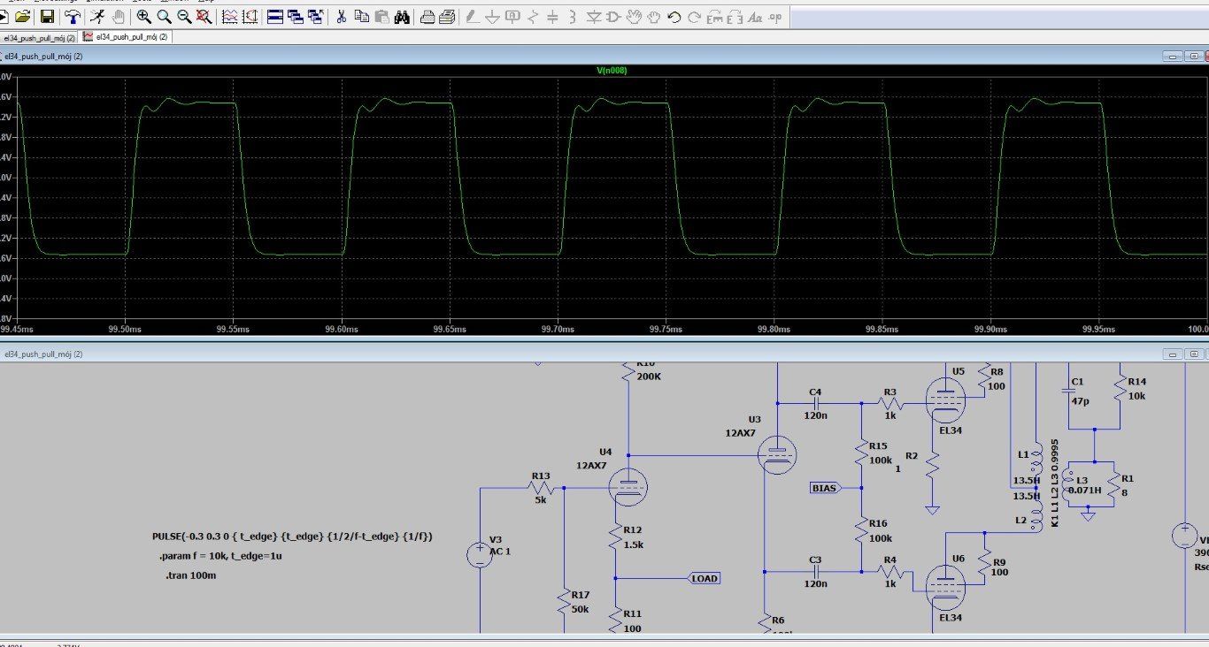Screen dimensions: 1209x647
Task: Select the Place Resistor tool
Action: pyautogui.click(x=532, y=17)
